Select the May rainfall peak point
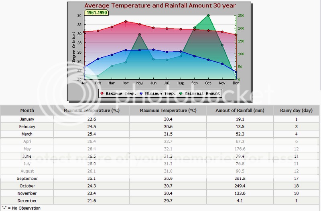321x211 pixels. pos(139,34)
